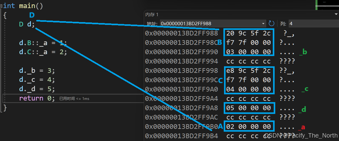Click the code line 'd._c = 4;'

(x=37, y=80)
